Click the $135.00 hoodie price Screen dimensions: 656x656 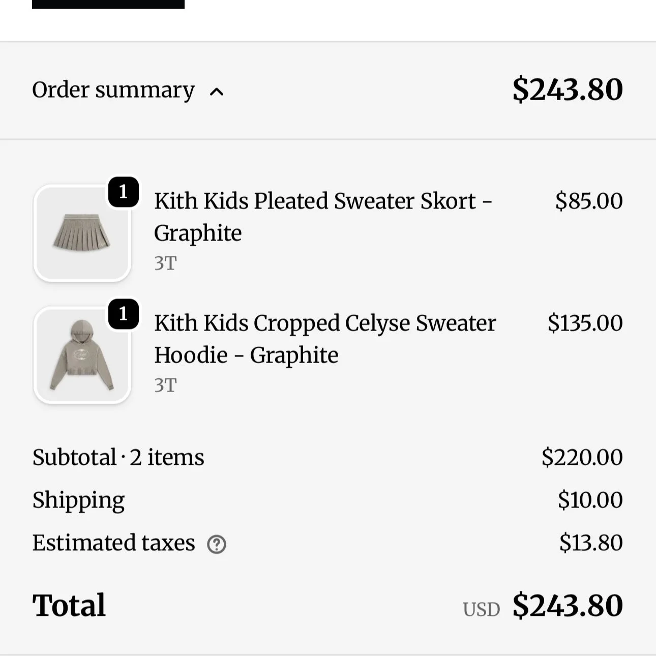[x=585, y=323]
